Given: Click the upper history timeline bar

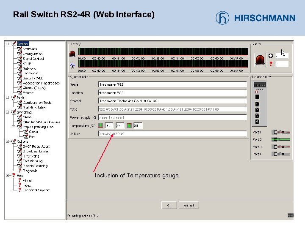Looking at the screenshot, I should click(x=163, y=52).
